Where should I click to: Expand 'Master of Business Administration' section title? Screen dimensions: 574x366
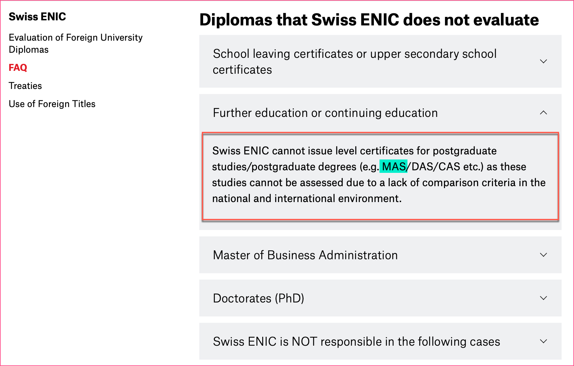click(305, 255)
